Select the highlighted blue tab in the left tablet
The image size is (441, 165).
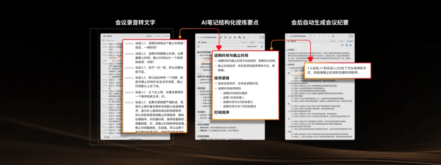point(149,36)
